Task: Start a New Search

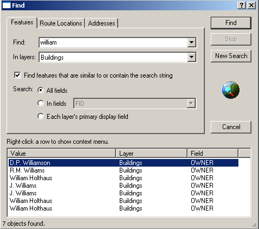Action: click(x=231, y=56)
